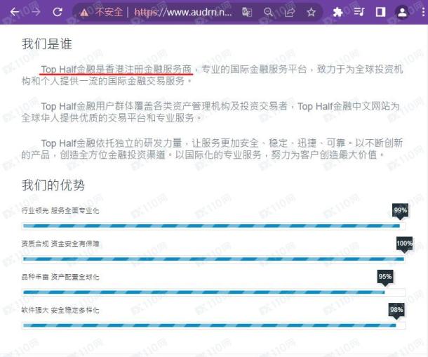Click the zoom magnifier icon in address bar
This screenshot has height=357, width=428.
click(x=268, y=13)
